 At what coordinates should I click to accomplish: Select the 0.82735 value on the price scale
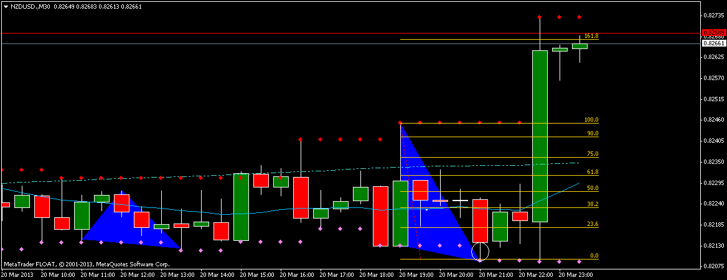tap(713, 16)
